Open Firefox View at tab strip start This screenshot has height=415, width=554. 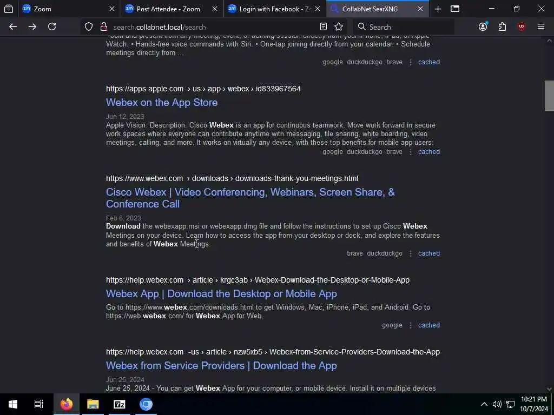tap(9, 9)
